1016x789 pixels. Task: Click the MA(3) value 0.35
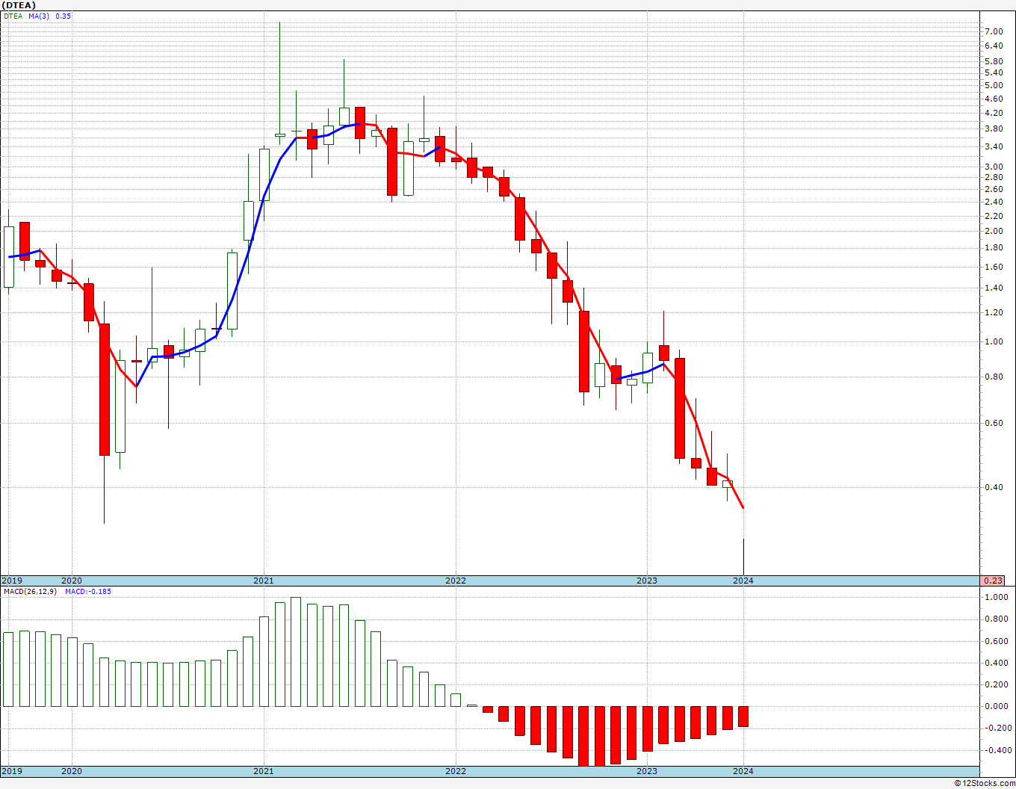(x=63, y=16)
